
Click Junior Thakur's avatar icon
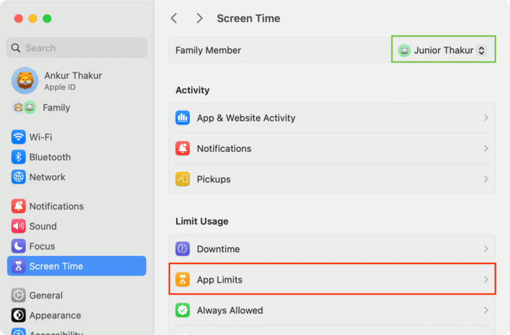[404, 50]
